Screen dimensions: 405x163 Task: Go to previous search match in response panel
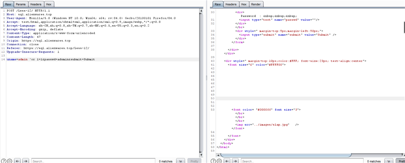227,161
